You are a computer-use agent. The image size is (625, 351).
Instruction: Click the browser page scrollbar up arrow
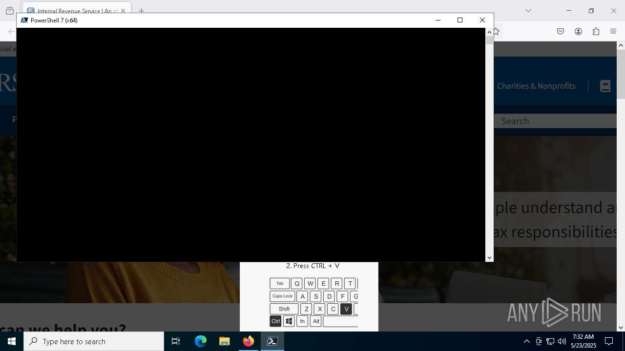pos(621,45)
